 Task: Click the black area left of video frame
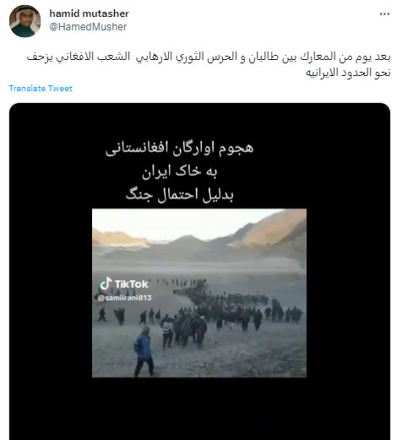pyautogui.click(x=51, y=293)
